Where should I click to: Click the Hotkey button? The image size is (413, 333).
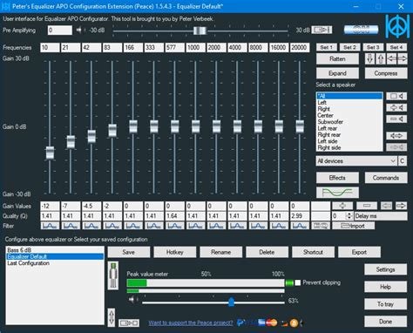coord(175,252)
